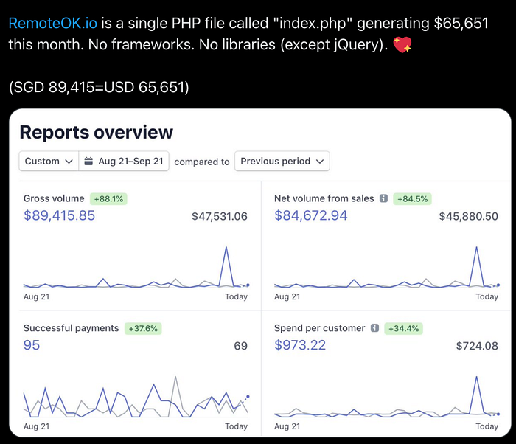Click the Net volume from sales title
Image resolution: width=516 pixels, height=444 pixels.
click(324, 198)
